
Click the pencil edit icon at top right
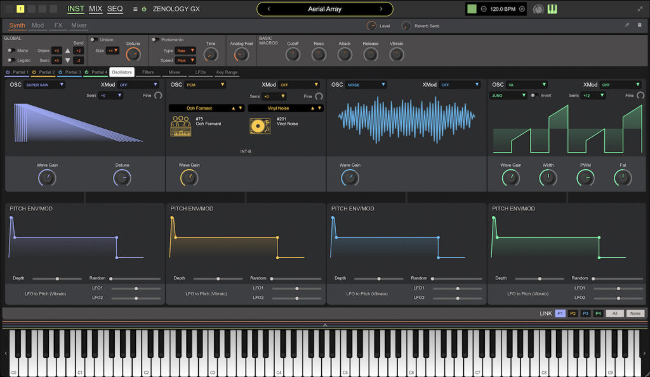(627, 25)
